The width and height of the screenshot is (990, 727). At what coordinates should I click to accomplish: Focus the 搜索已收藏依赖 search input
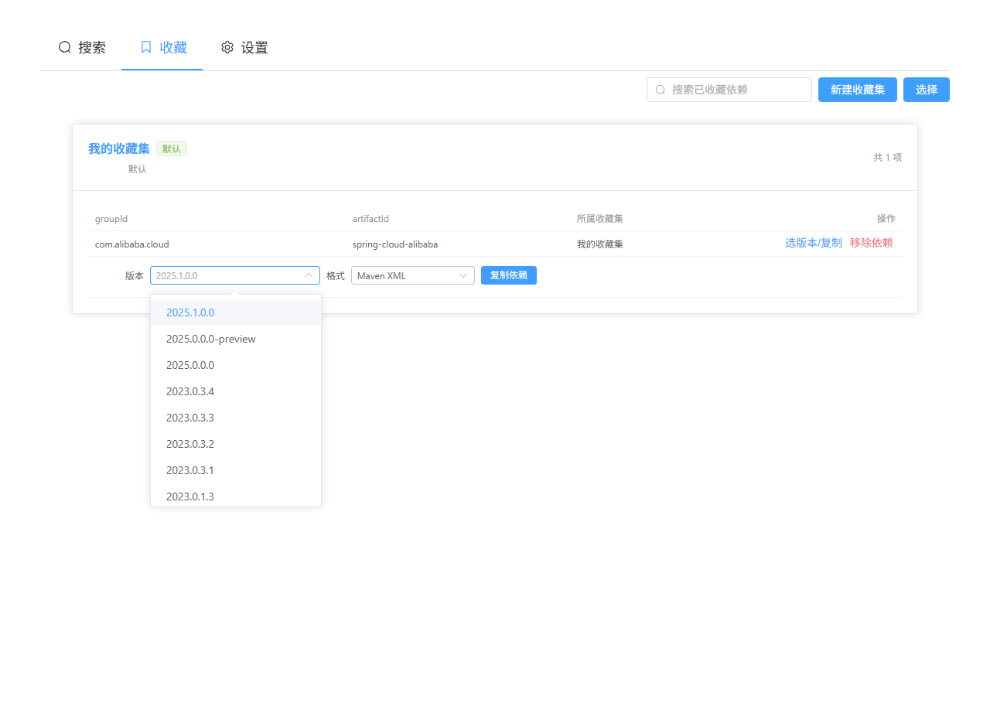click(x=729, y=90)
